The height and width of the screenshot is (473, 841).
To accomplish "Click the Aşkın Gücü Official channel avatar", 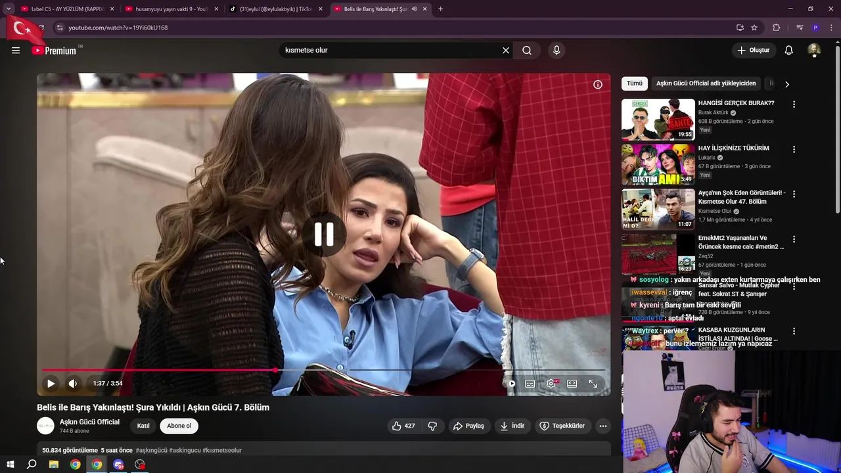I will [45, 426].
